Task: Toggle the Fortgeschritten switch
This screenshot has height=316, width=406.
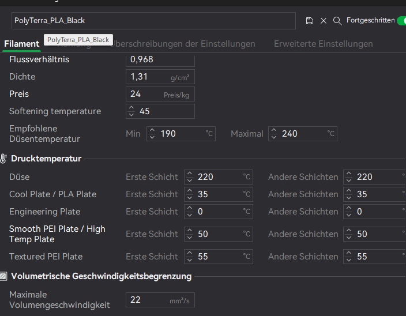Action: click(x=401, y=21)
